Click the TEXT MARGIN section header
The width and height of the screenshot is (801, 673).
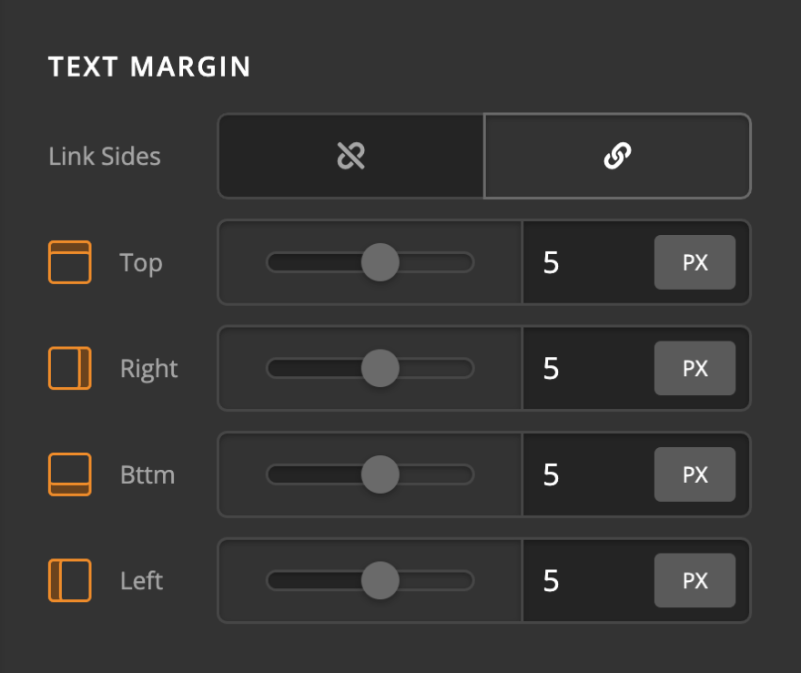click(149, 66)
